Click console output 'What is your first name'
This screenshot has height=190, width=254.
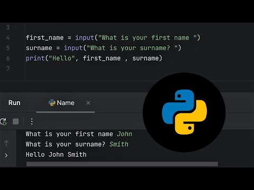69,134
